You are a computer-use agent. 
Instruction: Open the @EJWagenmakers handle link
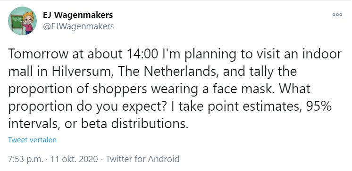tap(78, 26)
